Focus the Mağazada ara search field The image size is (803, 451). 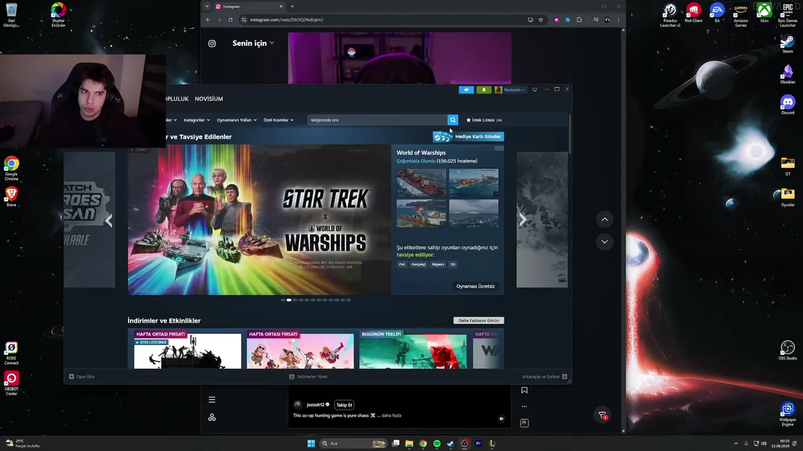377,120
